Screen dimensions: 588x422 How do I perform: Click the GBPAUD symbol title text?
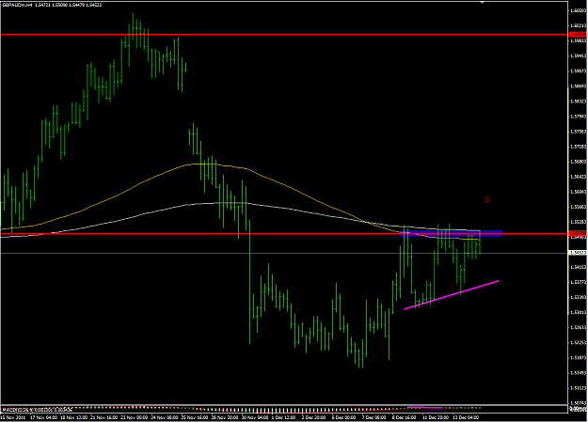[52, 5]
